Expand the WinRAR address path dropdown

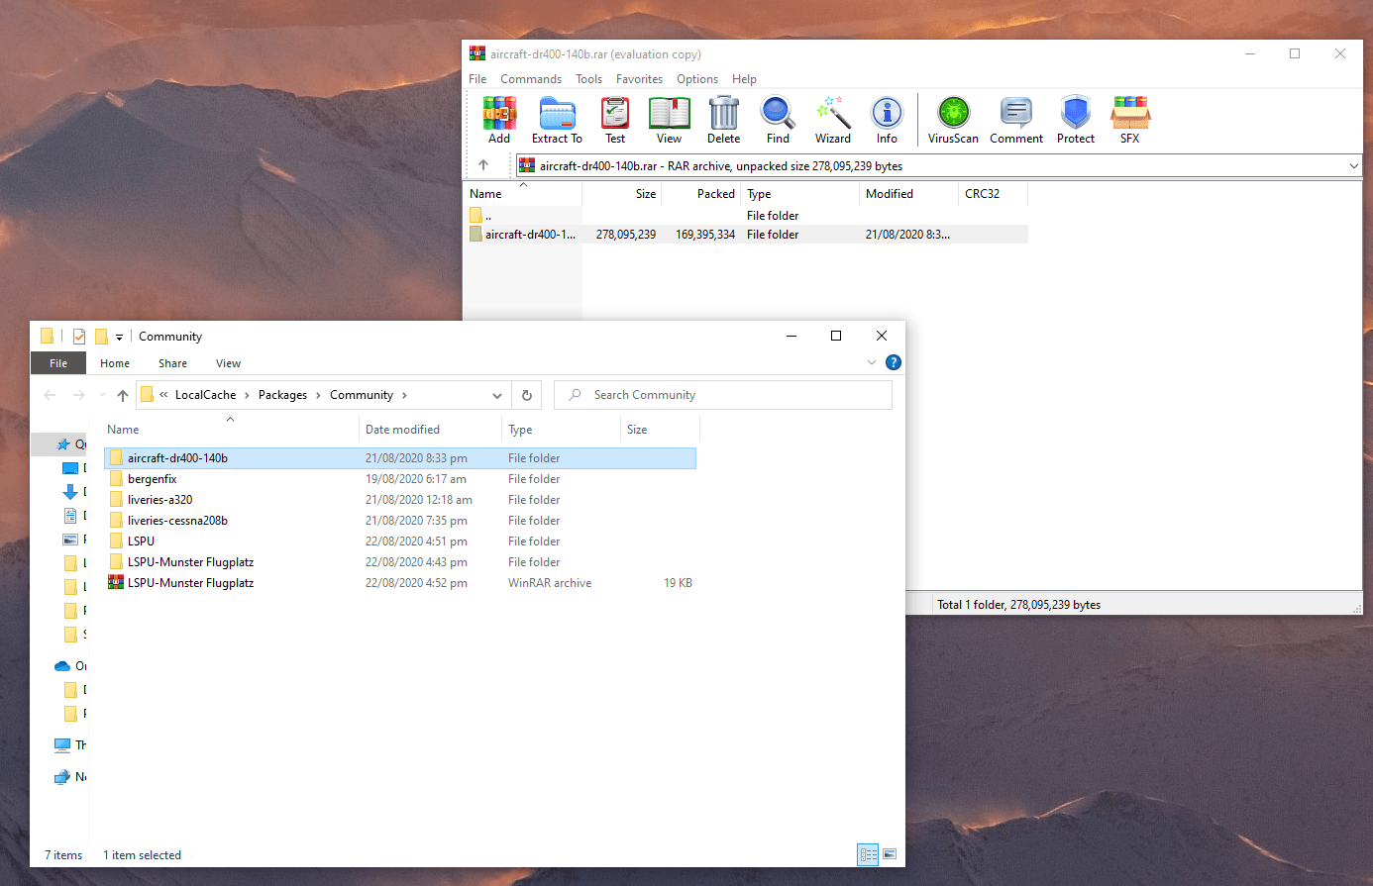tap(1353, 166)
